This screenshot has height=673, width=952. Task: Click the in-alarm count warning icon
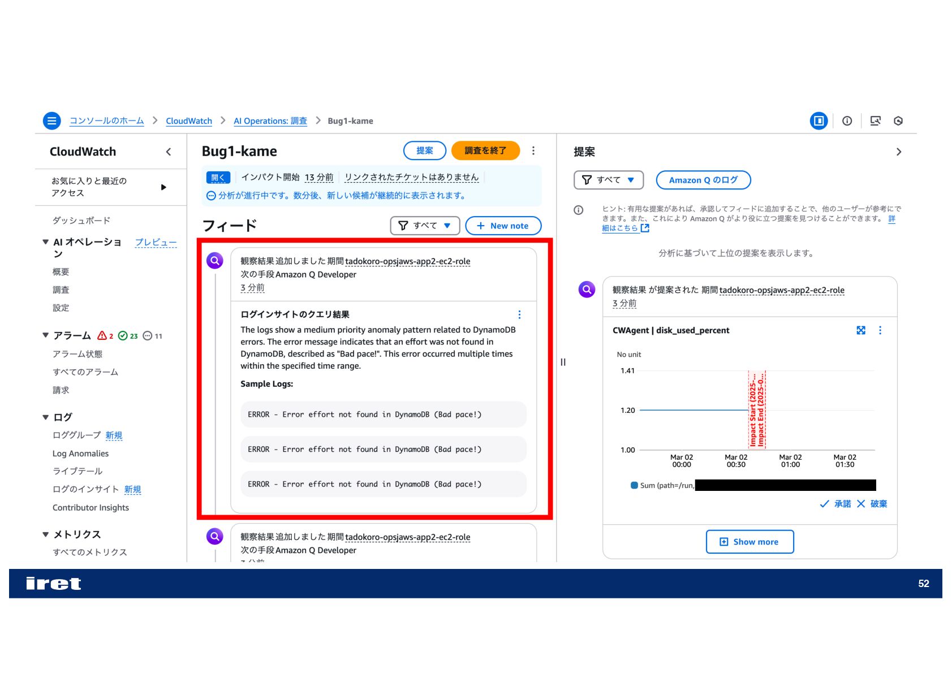point(102,335)
